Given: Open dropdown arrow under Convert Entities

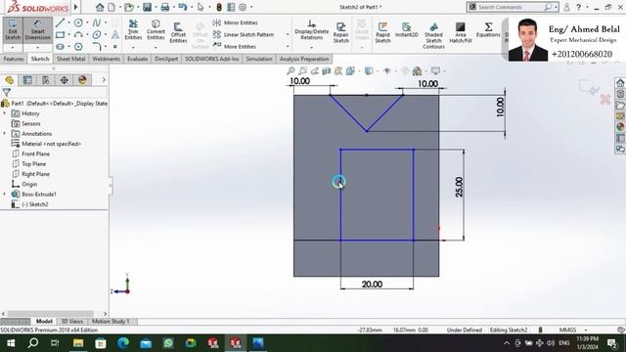Looking at the screenshot, I should [x=156, y=48].
